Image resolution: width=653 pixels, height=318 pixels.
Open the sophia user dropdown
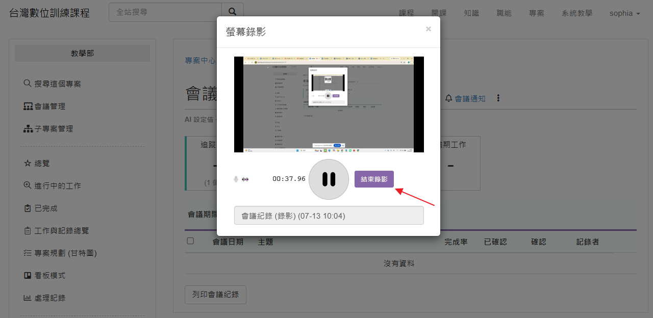[625, 13]
